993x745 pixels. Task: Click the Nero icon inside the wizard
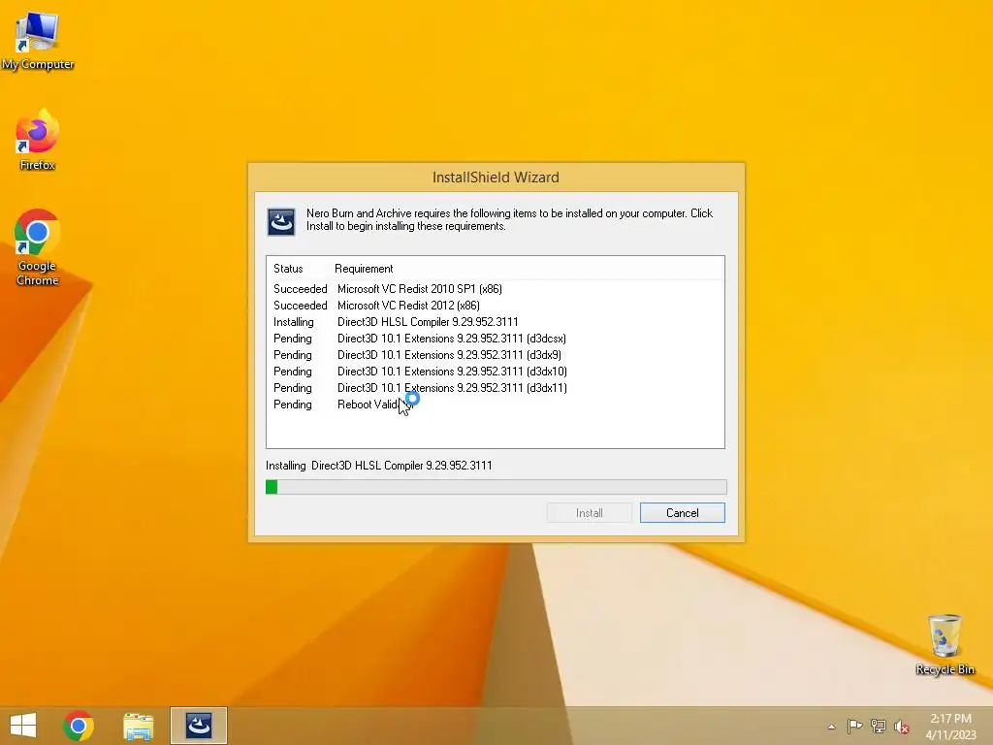point(281,222)
